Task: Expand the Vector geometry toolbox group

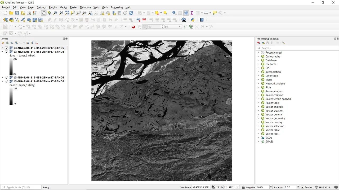Action: click(258, 118)
